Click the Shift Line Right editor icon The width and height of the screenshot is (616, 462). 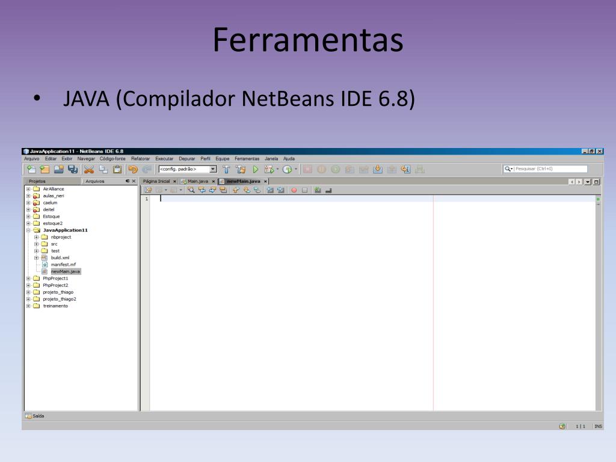(281, 190)
